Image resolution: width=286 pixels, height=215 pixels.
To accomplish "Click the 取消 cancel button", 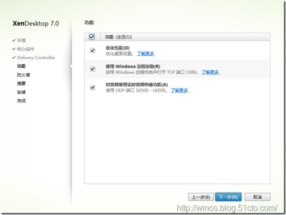I will click(x=257, y=197).
